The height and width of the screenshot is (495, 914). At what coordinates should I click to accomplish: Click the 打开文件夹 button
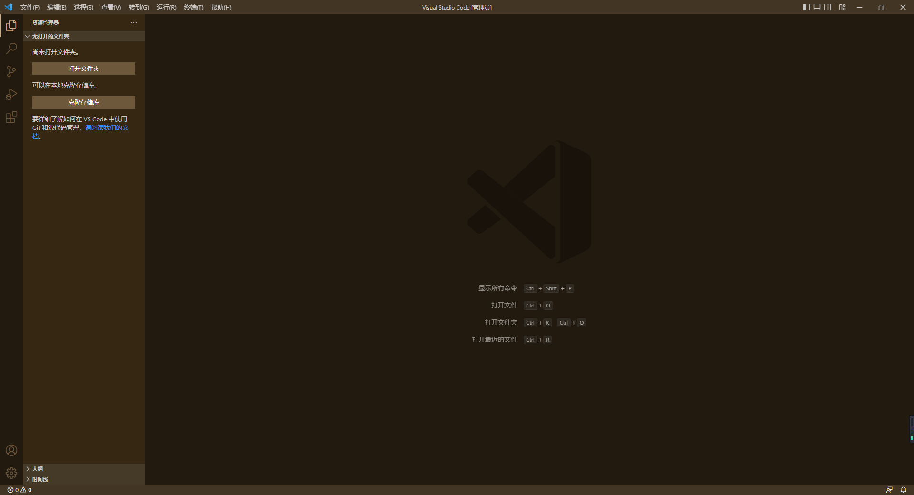(84, 69)
